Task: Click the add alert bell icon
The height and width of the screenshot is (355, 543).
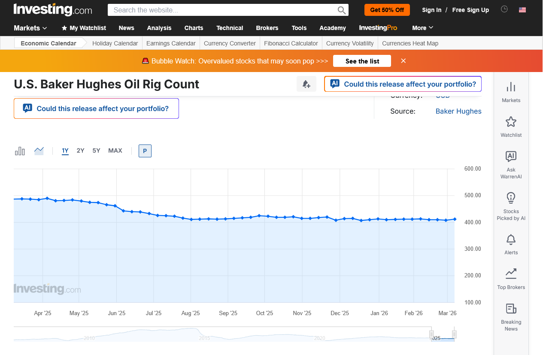Action: coord(306,84)
